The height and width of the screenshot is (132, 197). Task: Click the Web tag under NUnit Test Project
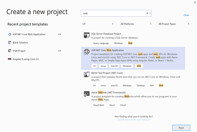tap(161, 85)
